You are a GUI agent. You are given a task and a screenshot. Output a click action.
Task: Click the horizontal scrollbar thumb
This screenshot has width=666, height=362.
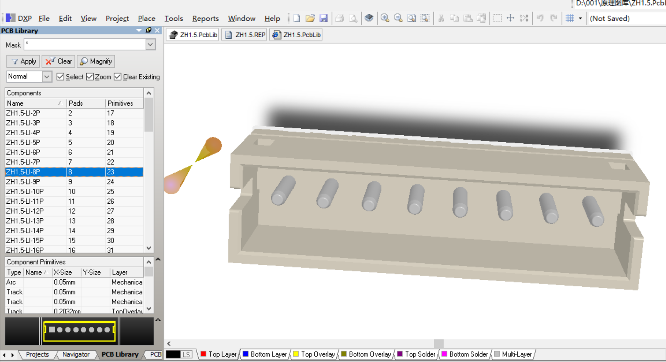tap(438, 344)
